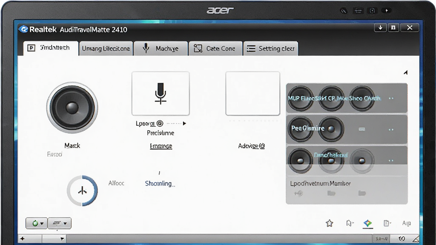Image resolution: width=436 pixels, height=245 pixels.
Task: Click the first faded icon under LpodInvetnum Mamber
Action: pos(298,193)
